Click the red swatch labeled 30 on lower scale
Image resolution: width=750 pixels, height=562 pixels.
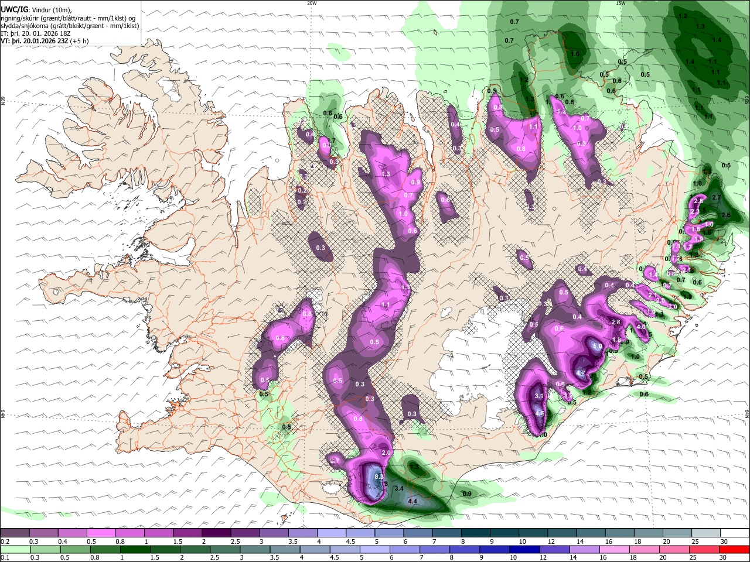735,549
